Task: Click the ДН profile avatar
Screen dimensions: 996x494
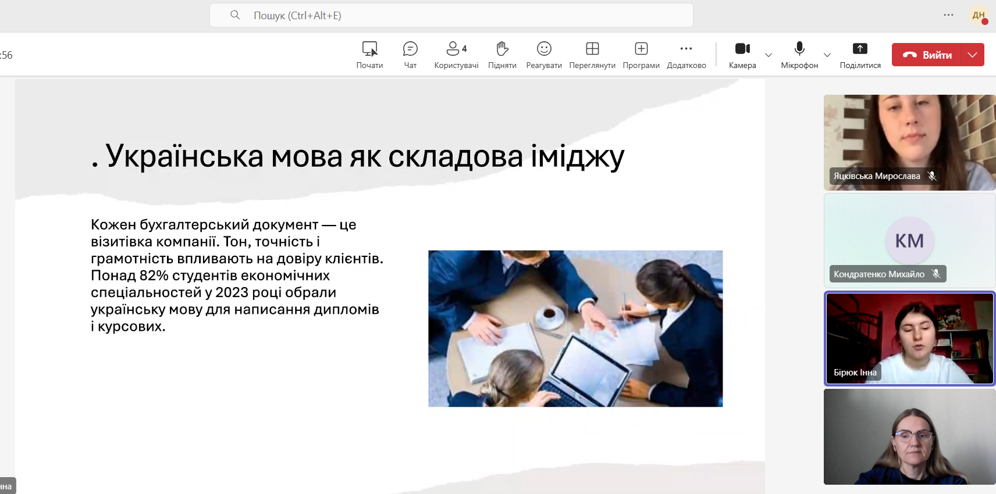Action: coord(979,15)
